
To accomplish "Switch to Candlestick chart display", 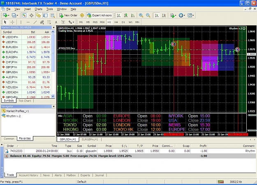I will 126,15.
